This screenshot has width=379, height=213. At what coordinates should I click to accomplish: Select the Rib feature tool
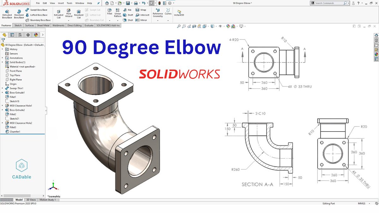tap(128, 10)
